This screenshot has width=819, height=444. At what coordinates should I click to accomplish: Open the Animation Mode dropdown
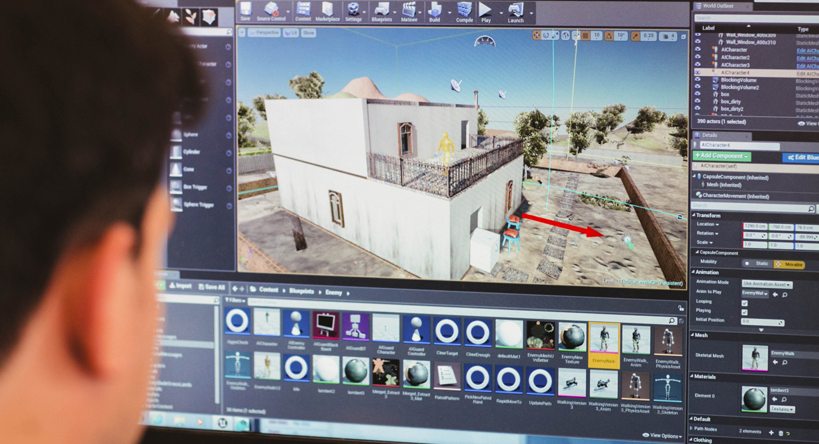point(767,284)
